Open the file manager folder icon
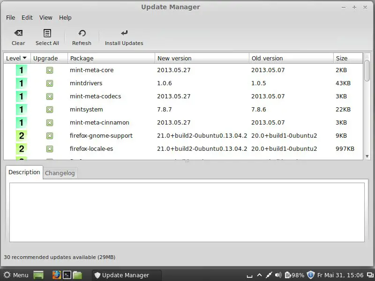This screenshot has height=281, width=375. coord(77,275)
